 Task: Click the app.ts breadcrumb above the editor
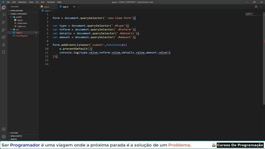pyautogui.click(x=48, y=11)
